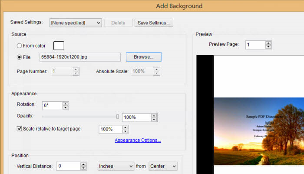Expand the Inches units dropdown

tap(115, 166)
